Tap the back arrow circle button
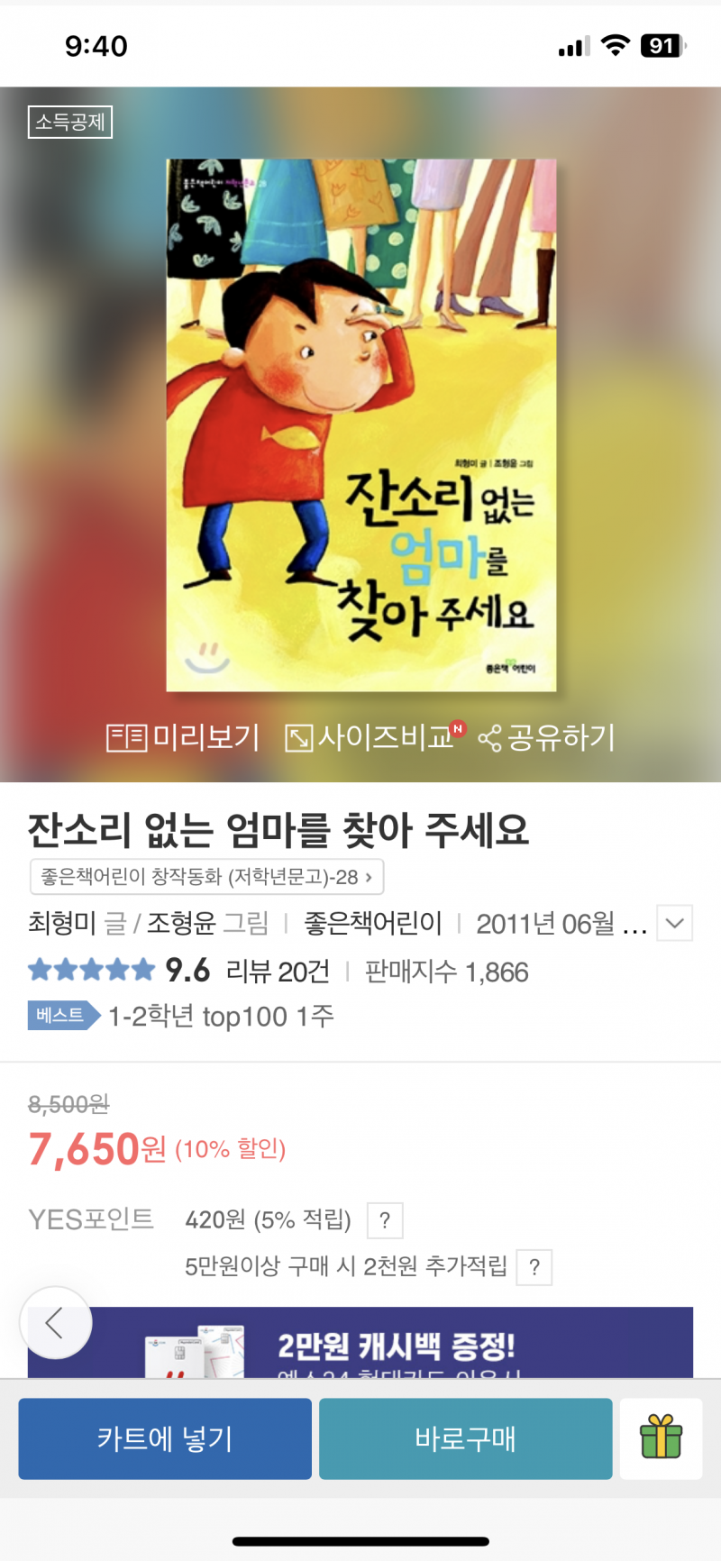Viewport: 721px width, 1561px height. pos(56,1323)
